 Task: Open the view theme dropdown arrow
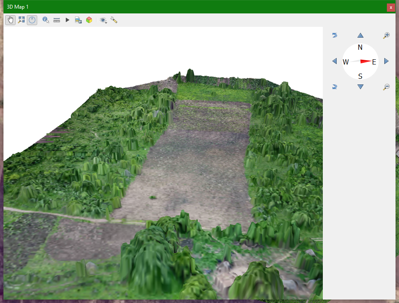click(106, 23)
